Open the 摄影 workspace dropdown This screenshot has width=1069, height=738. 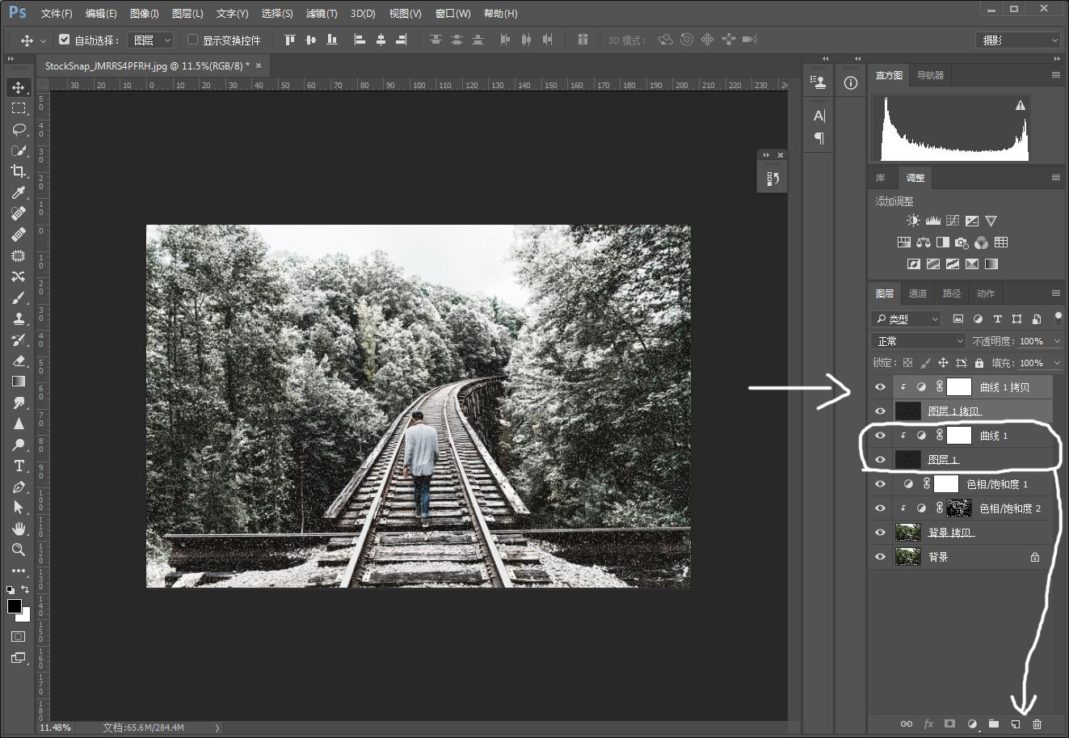1018,40
